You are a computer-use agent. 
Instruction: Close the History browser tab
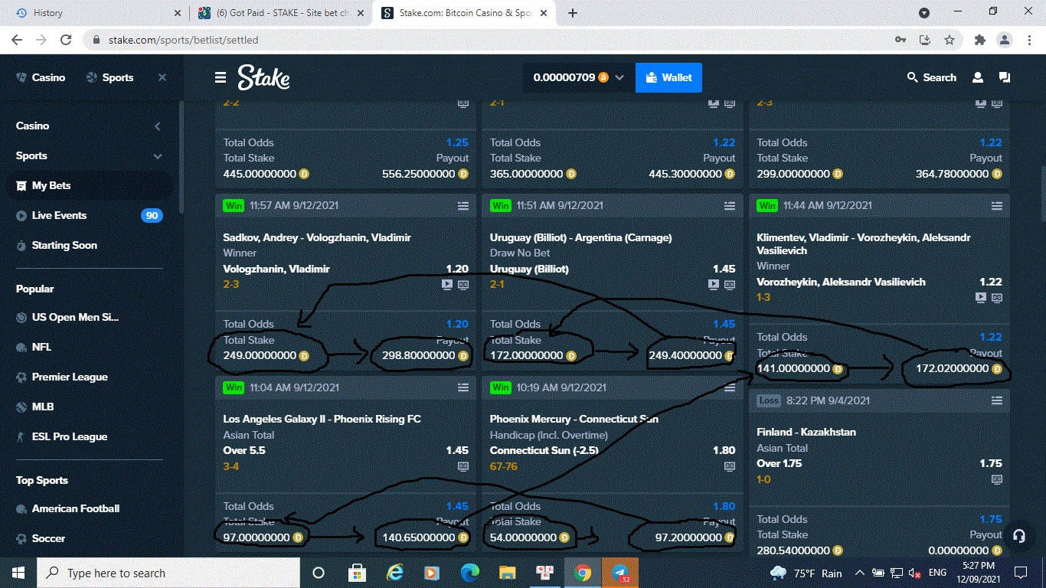pos(178,13)
